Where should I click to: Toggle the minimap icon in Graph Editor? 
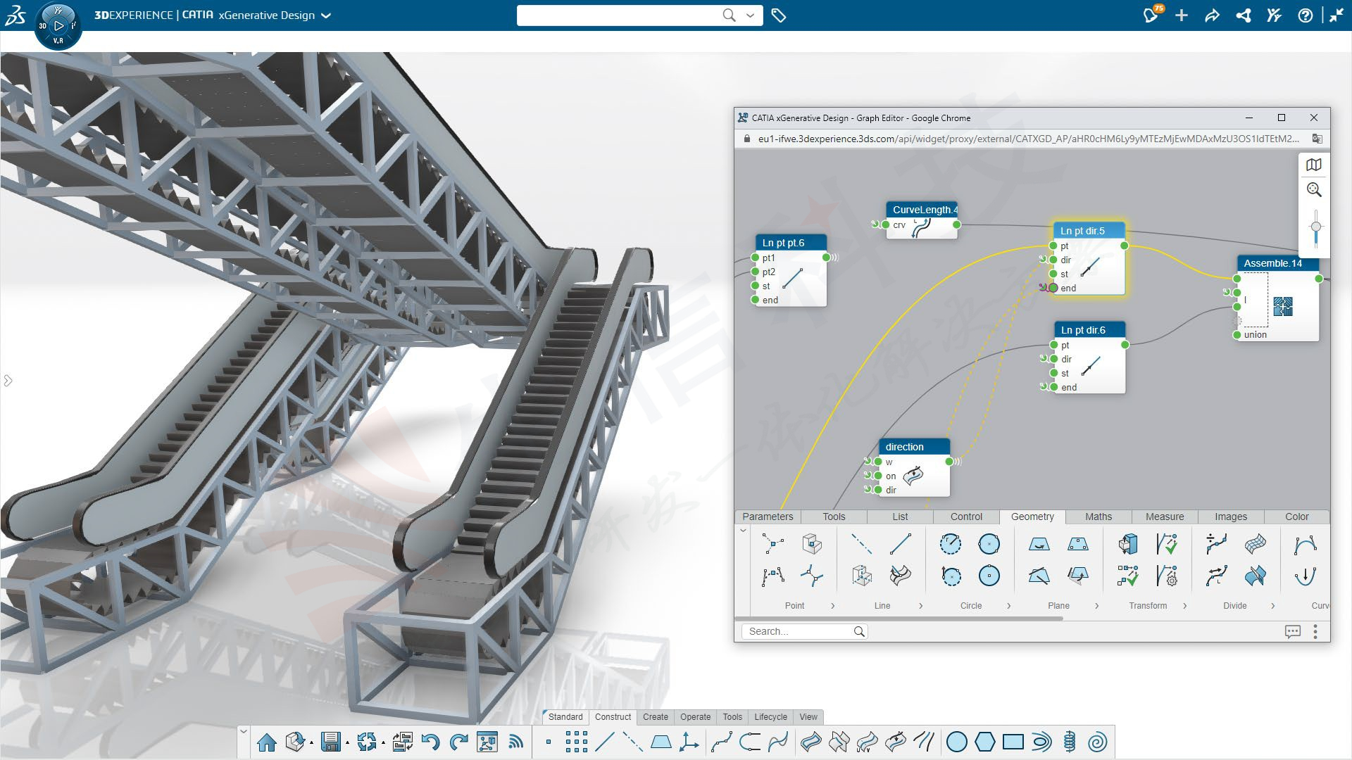point(1314,165)
